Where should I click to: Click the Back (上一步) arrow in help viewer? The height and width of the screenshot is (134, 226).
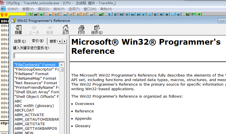point(34,30)
